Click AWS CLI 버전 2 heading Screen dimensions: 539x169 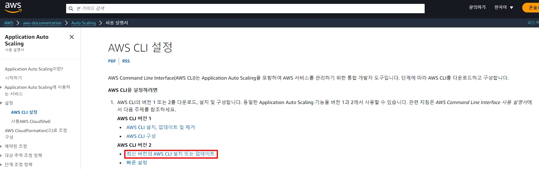134,145
